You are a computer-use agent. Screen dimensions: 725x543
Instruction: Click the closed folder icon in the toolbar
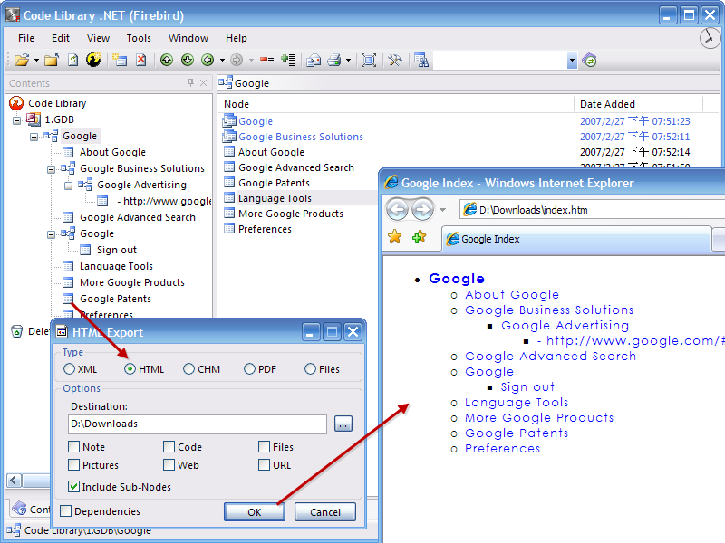52,60
